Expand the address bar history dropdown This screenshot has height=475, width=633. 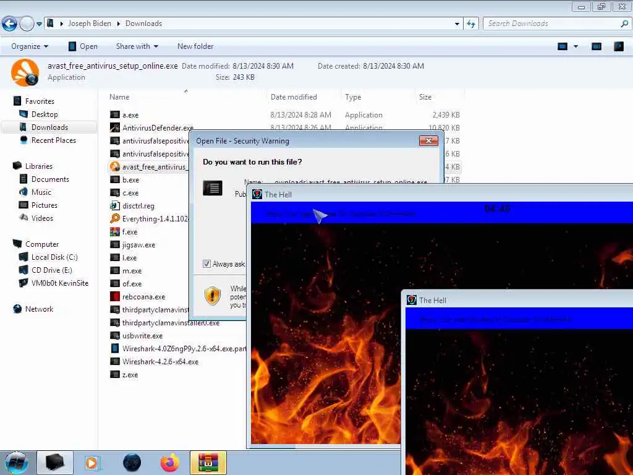click(x=457, y=24)
